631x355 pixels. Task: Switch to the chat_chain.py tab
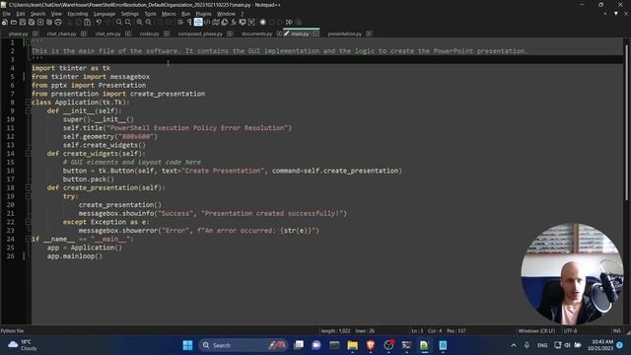point(61,34)
